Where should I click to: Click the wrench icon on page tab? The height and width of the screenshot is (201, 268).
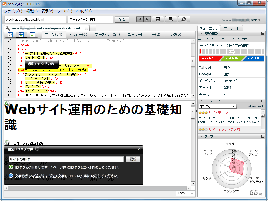(x=8, y=28)
